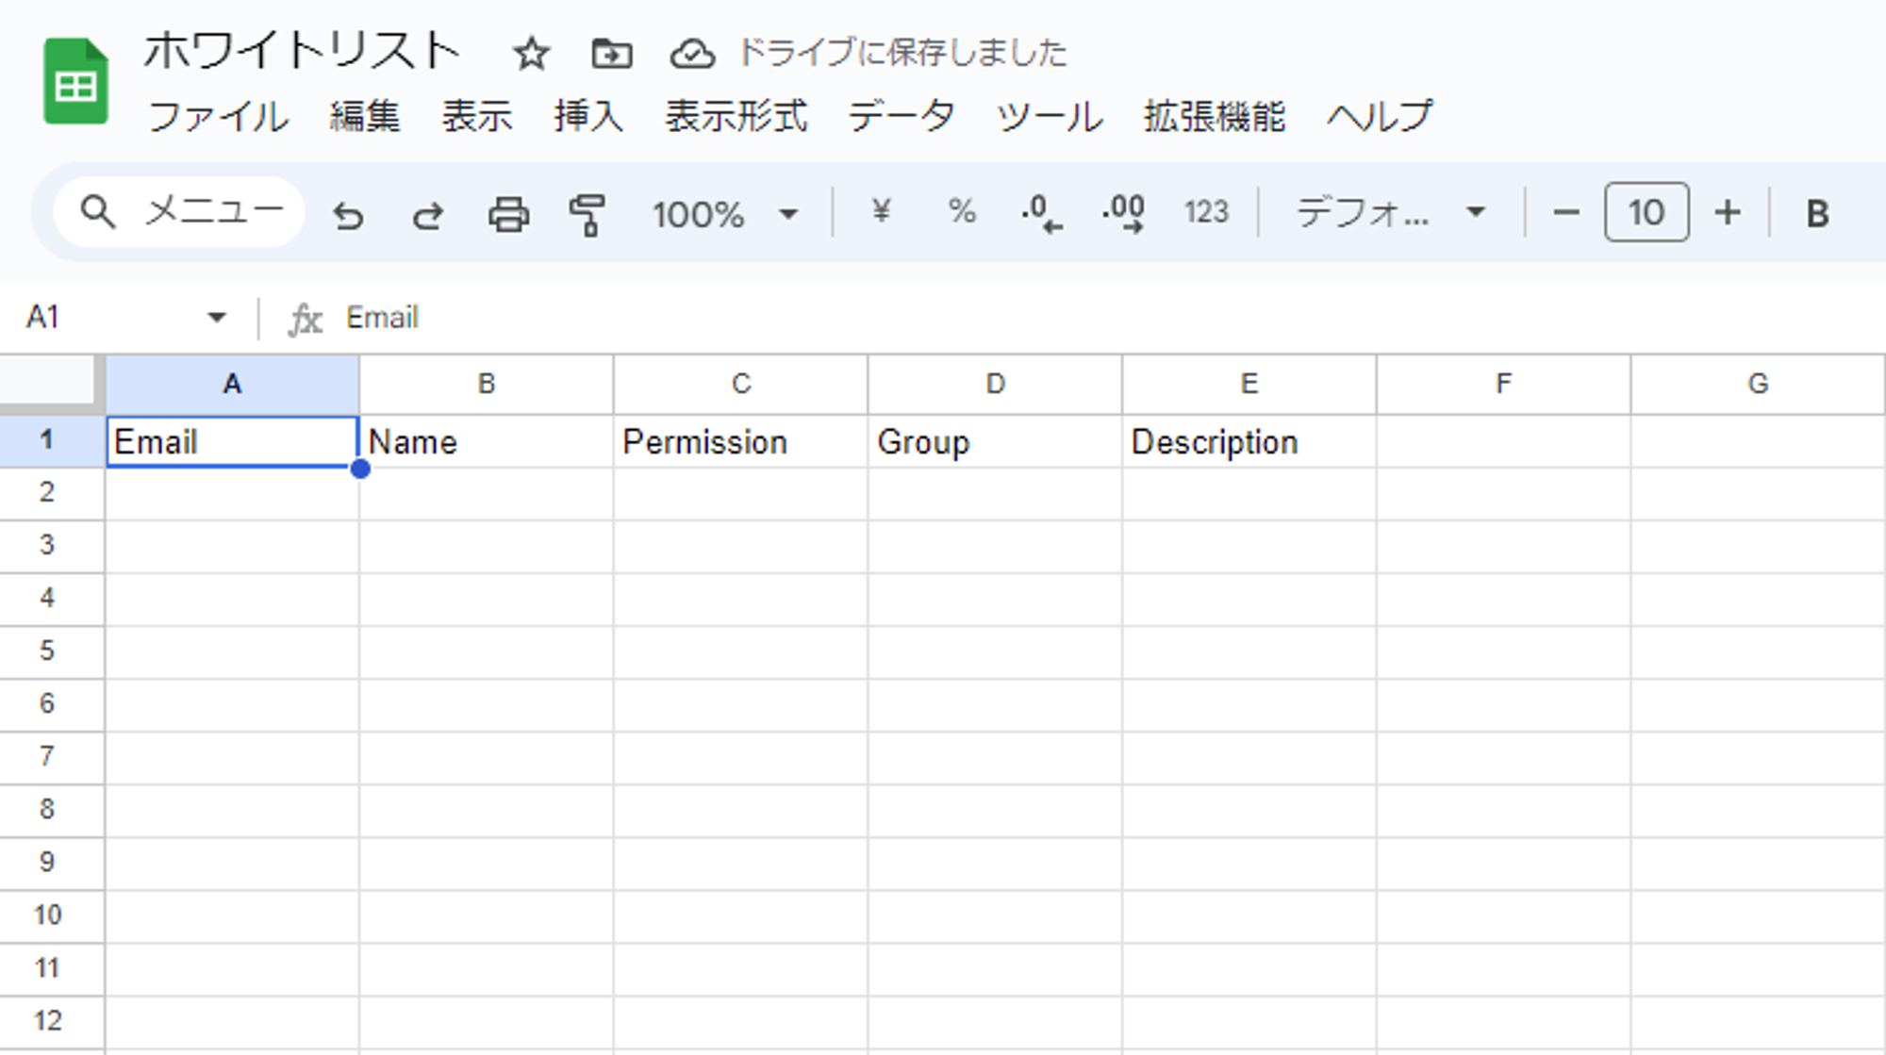The width and height of the screenshot is (1886, 1055).
Task: Click the move-to-folder icon
Action: 611,54
